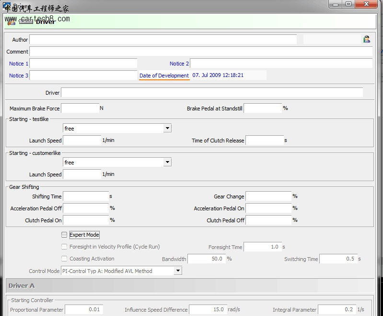383x316 pixels.
Task: Maximize the Driver window
Action: (x=348, y=4)
